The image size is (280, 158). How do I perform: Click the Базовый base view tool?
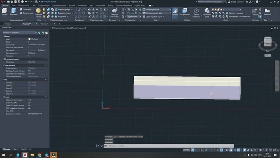(x=267, y=12)
